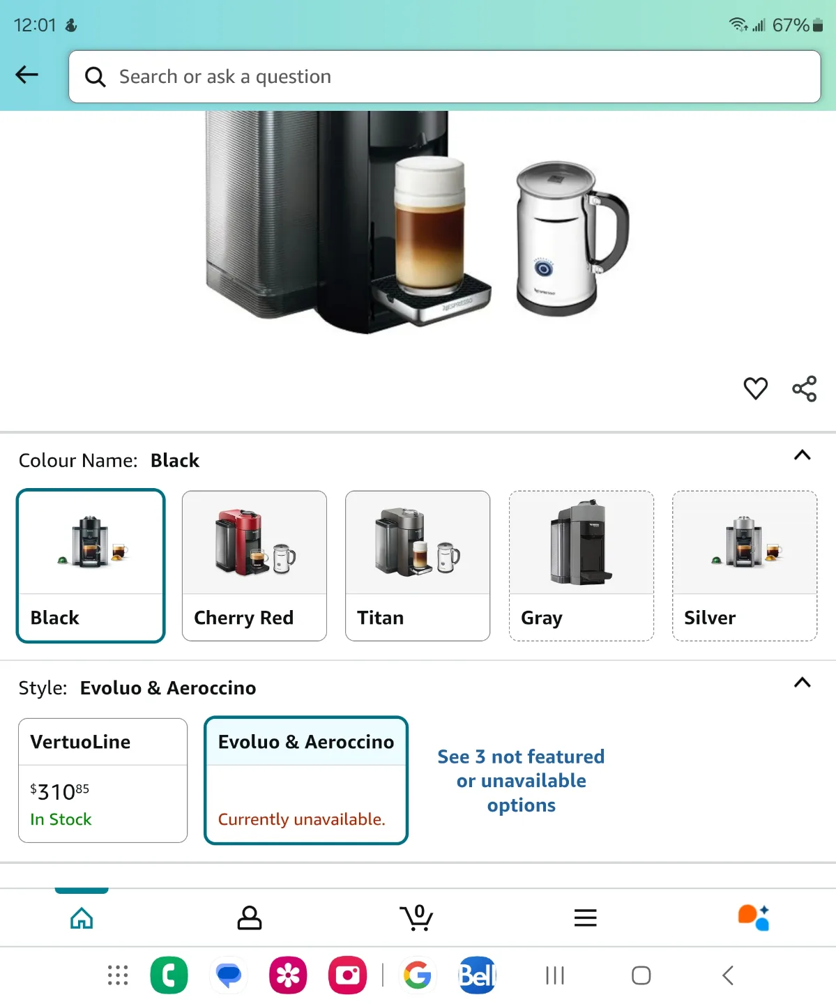The height and width of the screenshot is (1004, 836).
Task: Open the Amazon home tab
Action: [x=82, y=918]
